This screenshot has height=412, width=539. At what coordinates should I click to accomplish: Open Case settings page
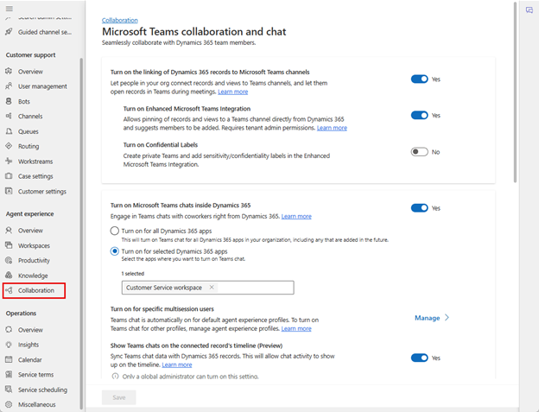(x=36, y=176)
